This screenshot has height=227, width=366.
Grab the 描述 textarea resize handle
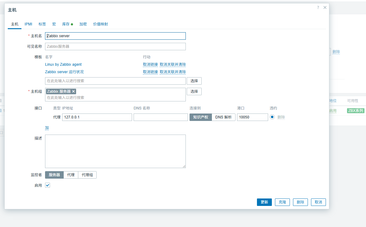184,167
